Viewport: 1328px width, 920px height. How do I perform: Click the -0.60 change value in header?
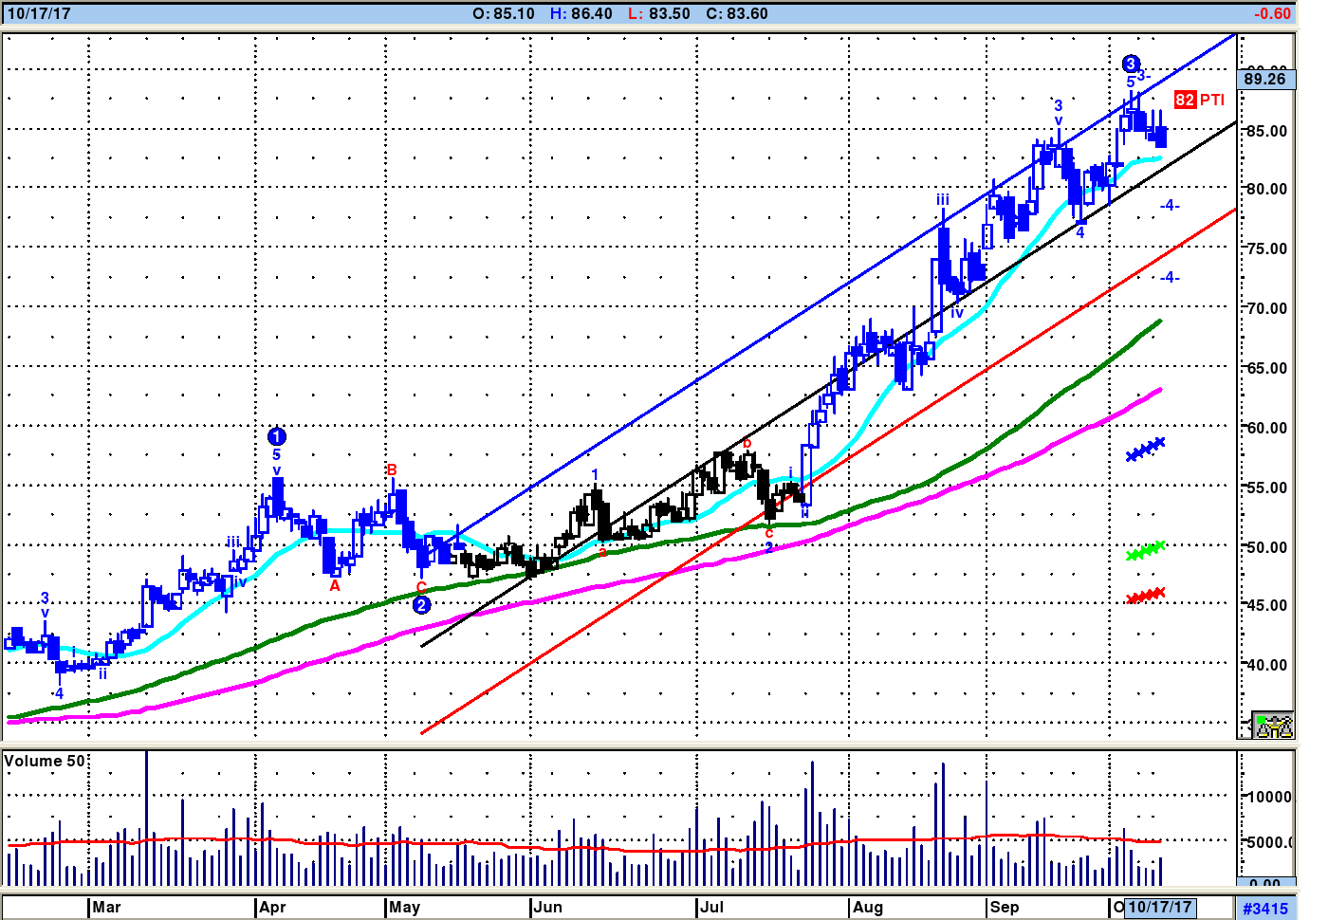click(1271, 13)
